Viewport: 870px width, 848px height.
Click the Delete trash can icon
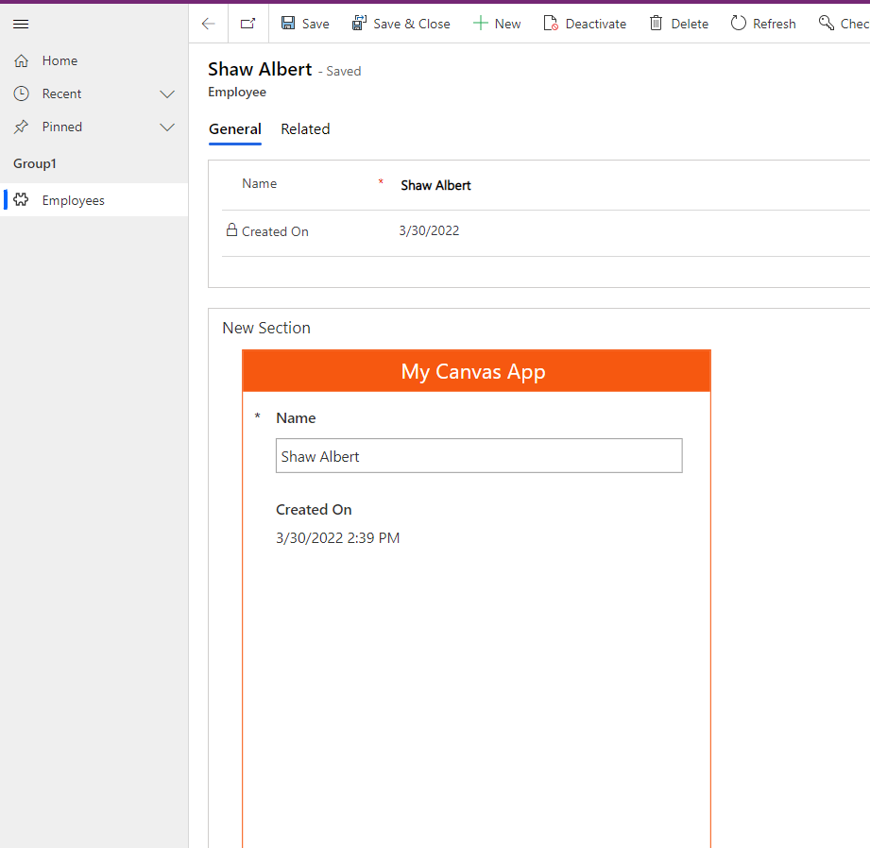pos(657,24)
